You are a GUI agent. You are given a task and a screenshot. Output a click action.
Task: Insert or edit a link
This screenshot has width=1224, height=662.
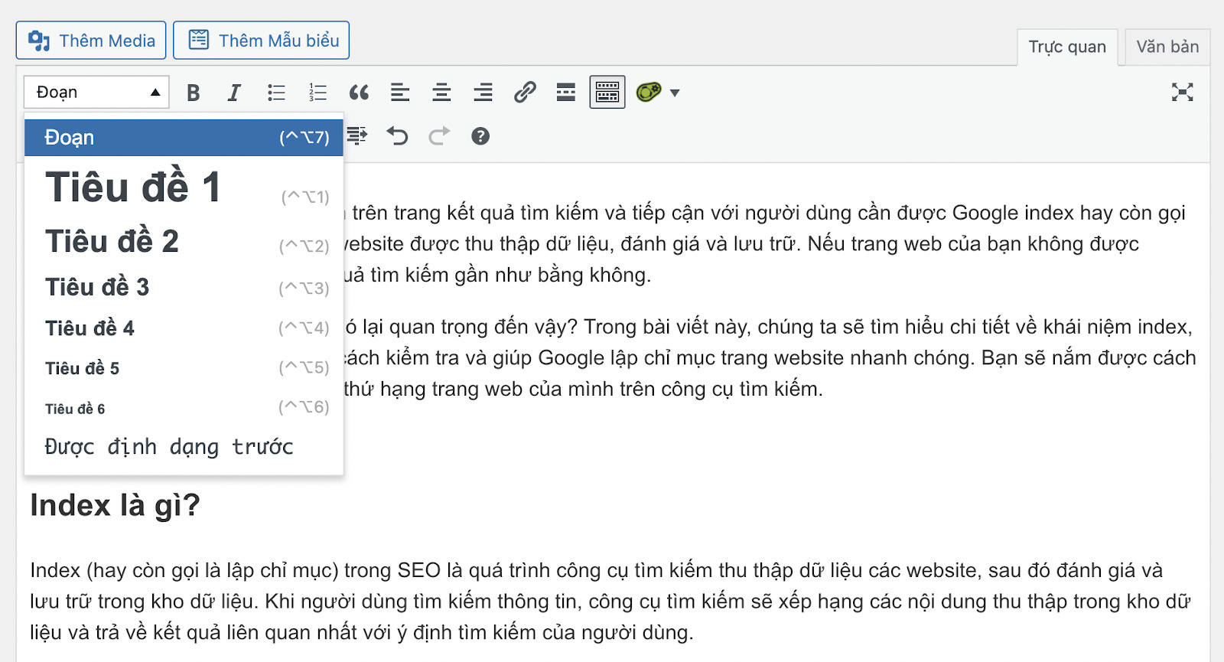tap(525, 93)
